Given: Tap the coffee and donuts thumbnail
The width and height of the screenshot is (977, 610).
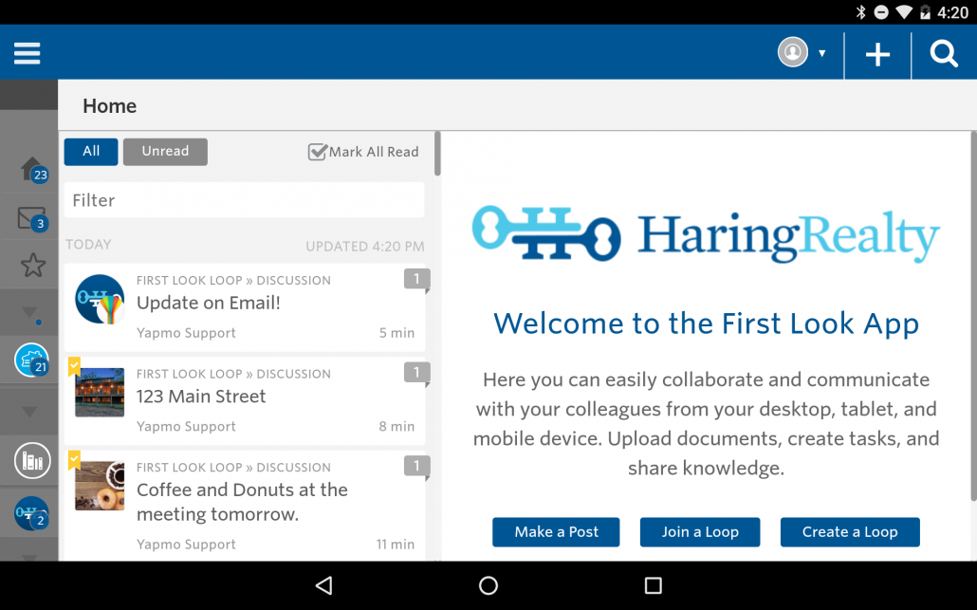Looking at the screenshot, I should coord(100,486).
